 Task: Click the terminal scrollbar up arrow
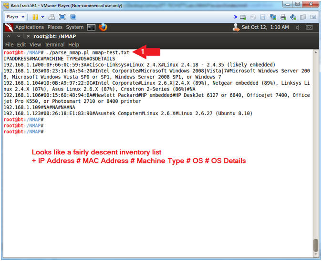pyautogui.click(x=316, y=52)
